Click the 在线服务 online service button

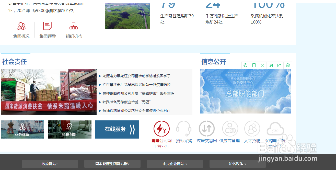point(117,129)
